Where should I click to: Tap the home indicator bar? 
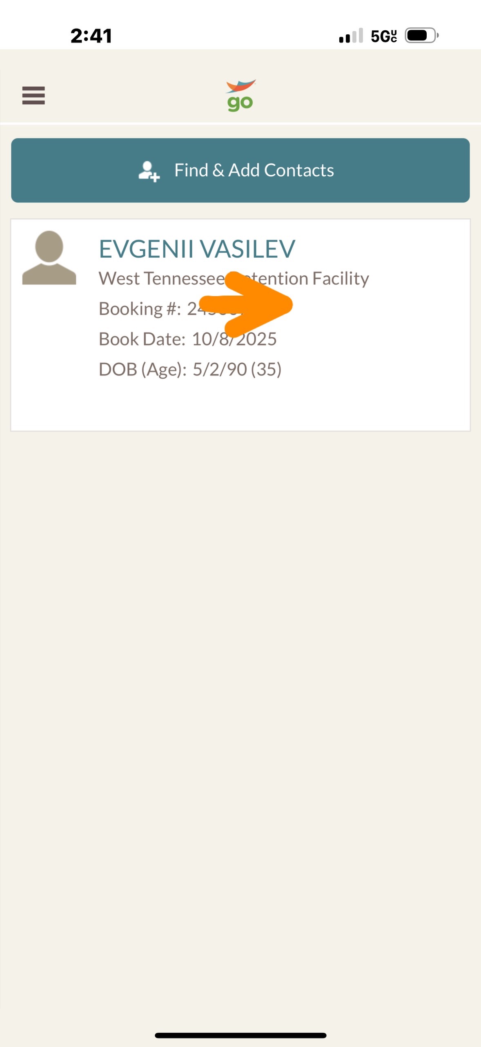[x=240, y=1035]
